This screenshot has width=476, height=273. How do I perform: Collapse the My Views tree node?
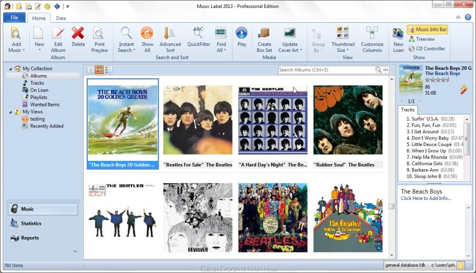tap(11, 112)
